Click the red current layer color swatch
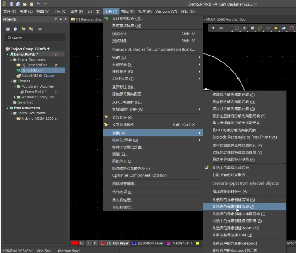The image size is (296, 253). [x=75, y=243]
